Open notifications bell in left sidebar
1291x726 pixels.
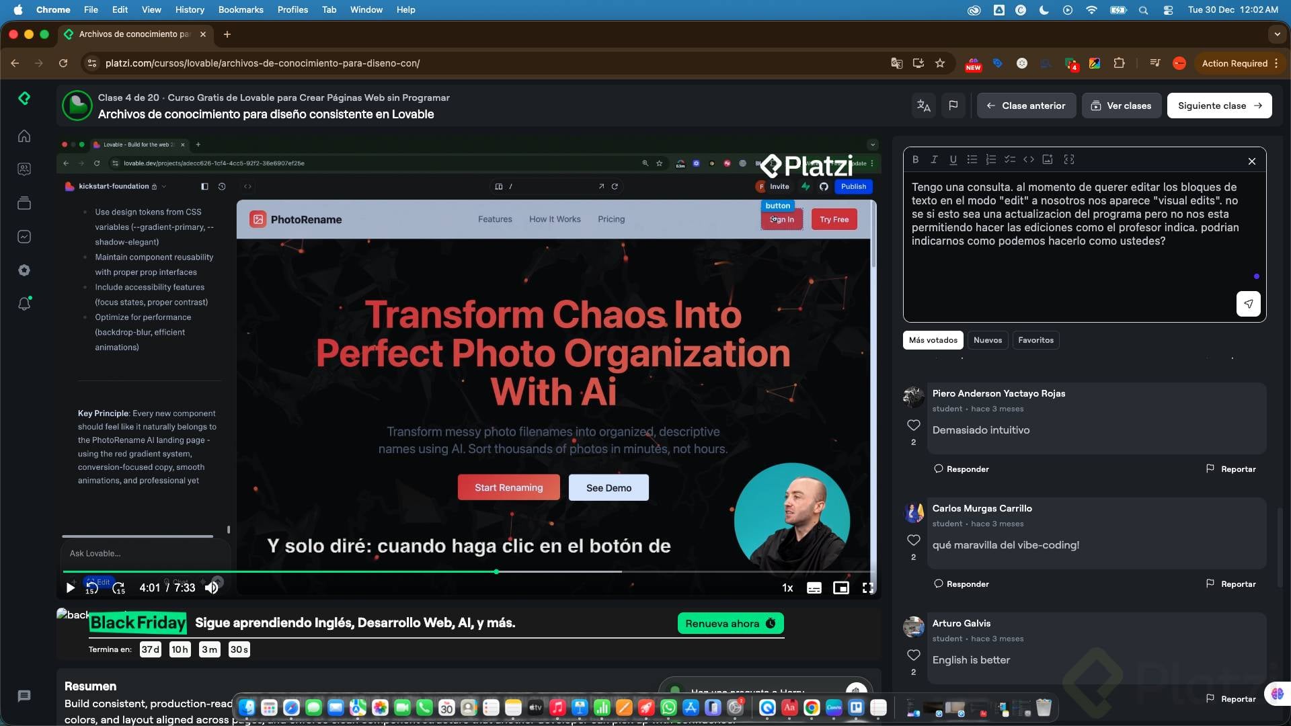pos(24,304)
